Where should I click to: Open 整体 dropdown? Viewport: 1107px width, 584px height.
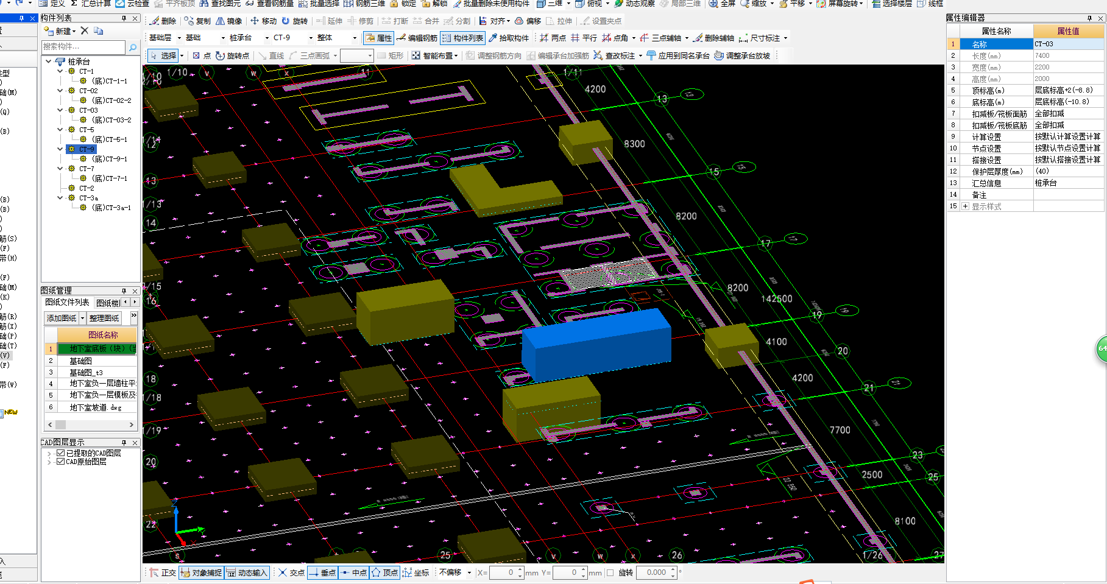point(355,38)
